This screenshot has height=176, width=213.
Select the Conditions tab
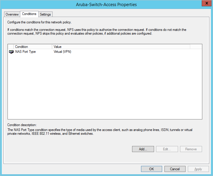pos(29,14)
